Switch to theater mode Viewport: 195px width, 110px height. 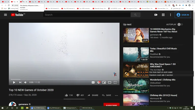pos(110,82)
